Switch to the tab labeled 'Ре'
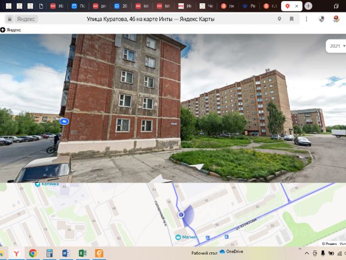 click(249, 6)
